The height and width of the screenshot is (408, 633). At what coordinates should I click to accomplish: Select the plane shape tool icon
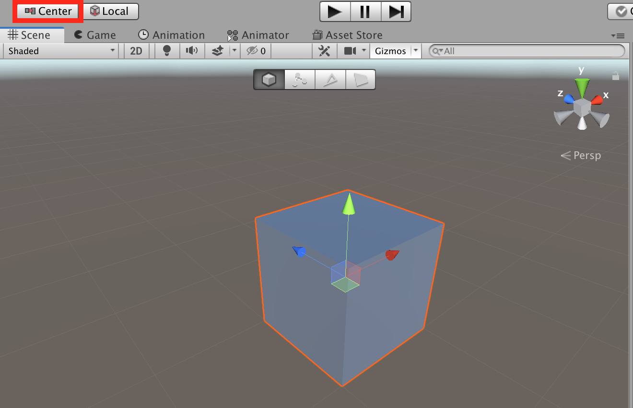(x=360, y=79)
